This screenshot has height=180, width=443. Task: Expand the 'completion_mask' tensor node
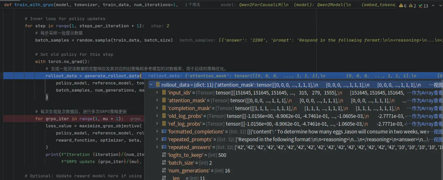157,108
